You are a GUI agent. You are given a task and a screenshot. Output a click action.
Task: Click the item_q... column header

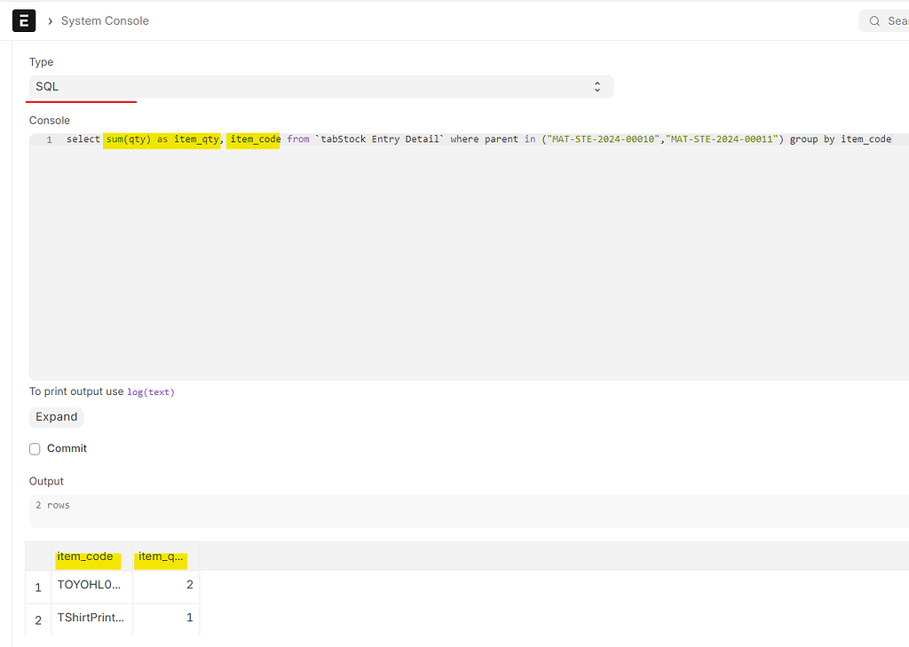pos(166,556)
